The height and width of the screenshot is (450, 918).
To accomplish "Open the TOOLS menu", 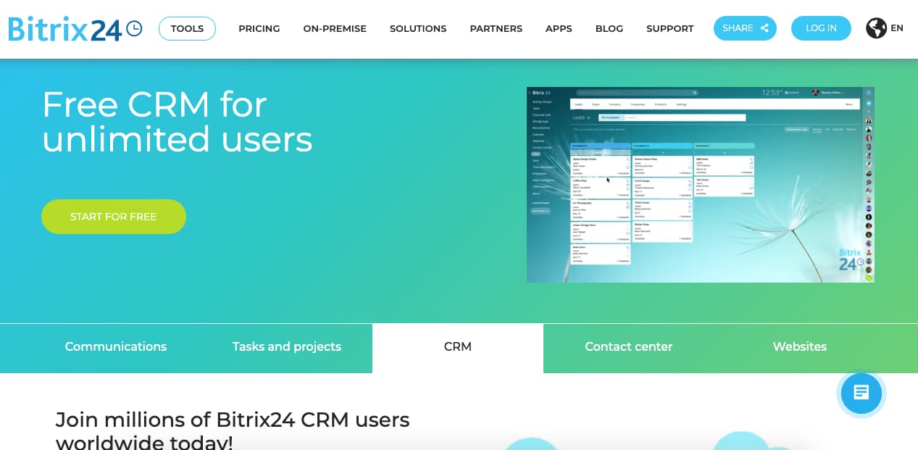I will pos(187,28).
